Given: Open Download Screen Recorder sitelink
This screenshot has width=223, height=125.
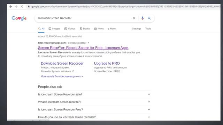Looking at the screenshot, I should pos(62,63).
